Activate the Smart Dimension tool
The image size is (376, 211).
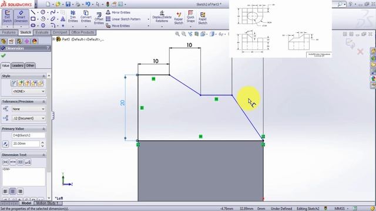coord(21,17)
